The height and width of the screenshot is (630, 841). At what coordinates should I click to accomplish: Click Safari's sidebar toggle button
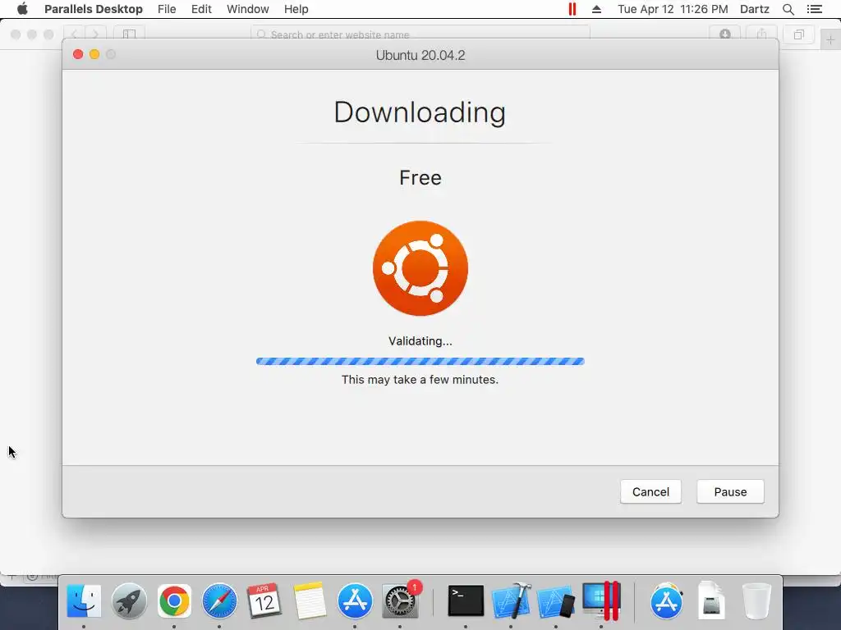tap(129, 34)
